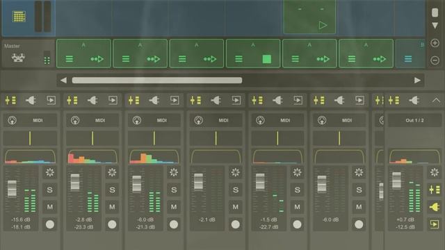This screenshot has width=445, height=250.
Task: Click the right arrow of the clip scrollbar
Action: click(x=417, y=81)
